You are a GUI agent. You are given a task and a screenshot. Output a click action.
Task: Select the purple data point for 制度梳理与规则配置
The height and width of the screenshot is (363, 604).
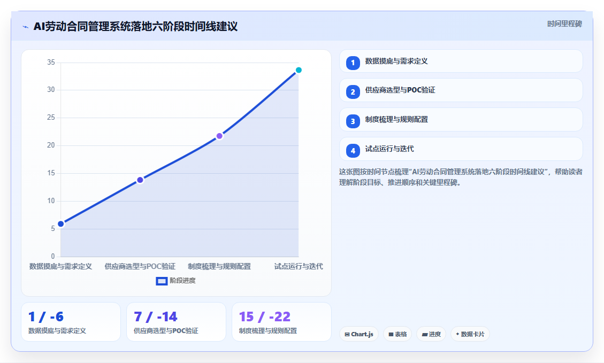219,136
